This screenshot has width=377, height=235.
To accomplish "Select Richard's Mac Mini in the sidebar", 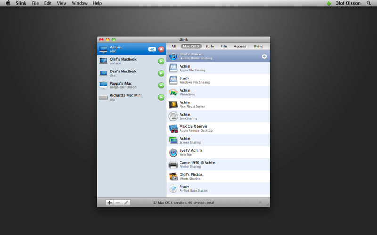I will [x=131, y=97].
